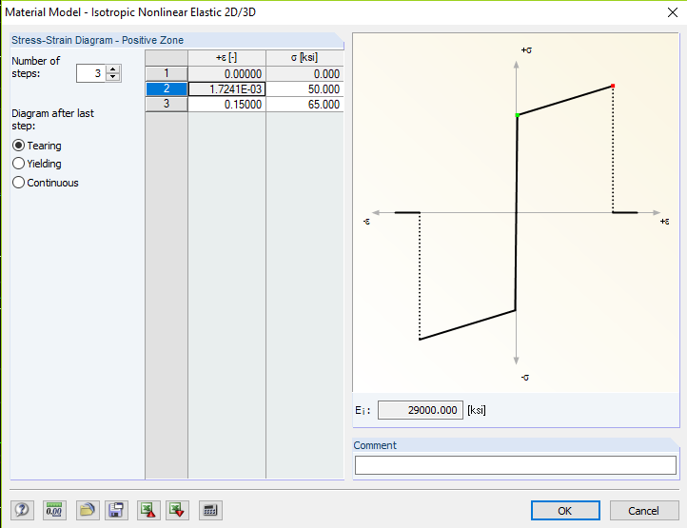Load saved diagram from folder icon
Image resolution: width=687 pixels, height=528 pixels.
(x=88, y=510)
